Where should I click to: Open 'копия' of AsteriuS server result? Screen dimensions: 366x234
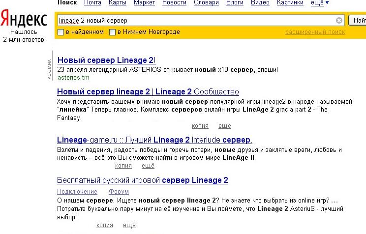105,225
